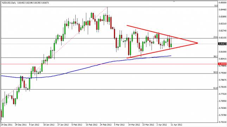The height and width of the screenshot is (127, 227).
Task: Click the 29 Dec 2011 date label
Action: click(21, 125)
